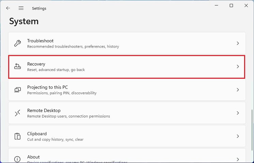
Task: Click the Projecting to this PC icon
Action: coord(17,90)
